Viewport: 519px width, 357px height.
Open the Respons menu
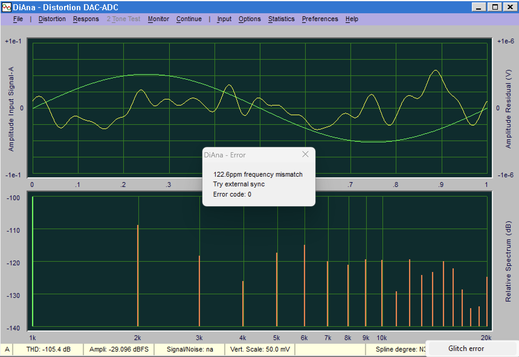pos(86,19)
